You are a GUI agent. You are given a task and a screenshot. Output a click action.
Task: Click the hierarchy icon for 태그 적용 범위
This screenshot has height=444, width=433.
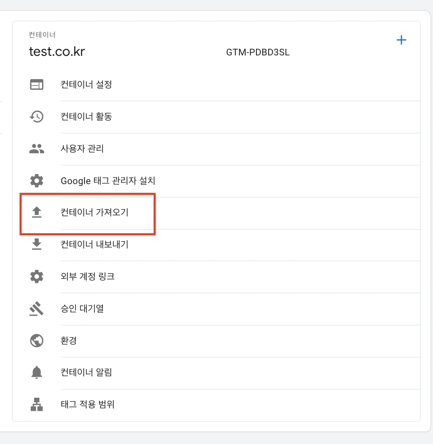point(37,404)
